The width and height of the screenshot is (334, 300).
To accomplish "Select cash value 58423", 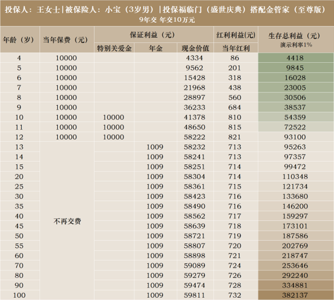I will tap(195, 196).
